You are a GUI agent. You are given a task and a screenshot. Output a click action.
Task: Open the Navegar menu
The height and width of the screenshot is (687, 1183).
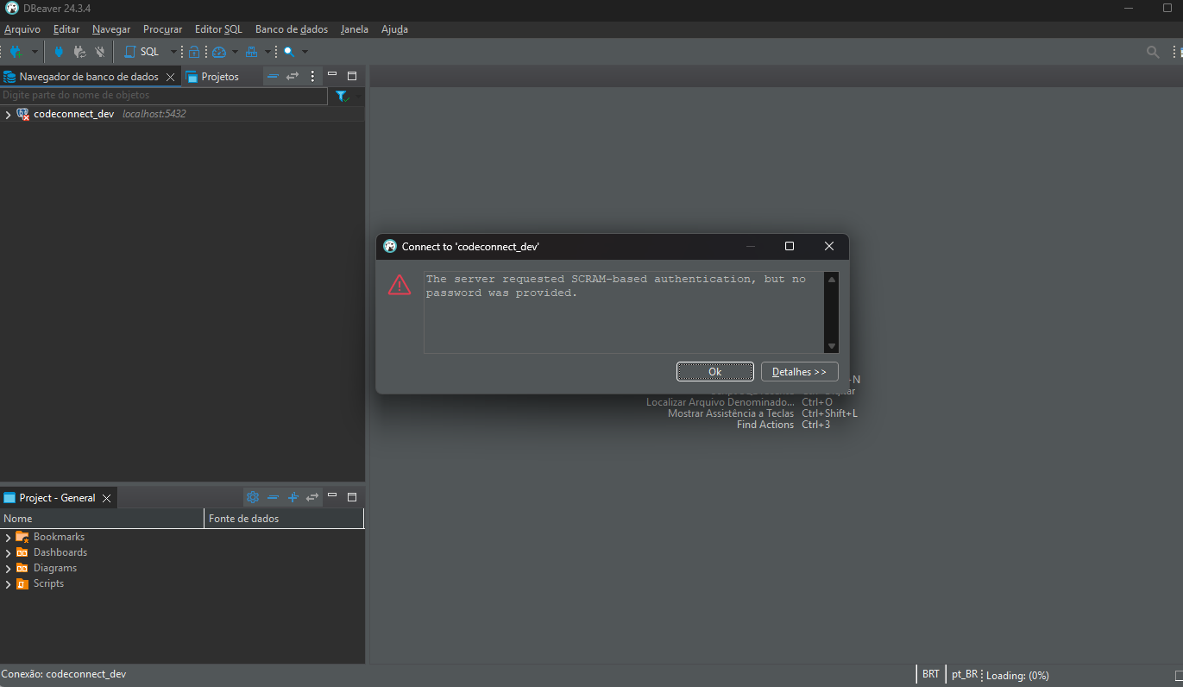(111, 29)
